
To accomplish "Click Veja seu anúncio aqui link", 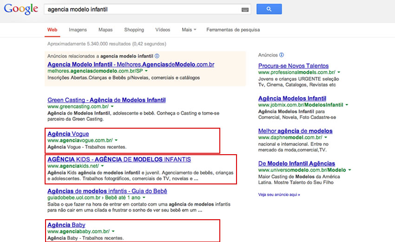I will pyautogui.click(x=279, y=195).
